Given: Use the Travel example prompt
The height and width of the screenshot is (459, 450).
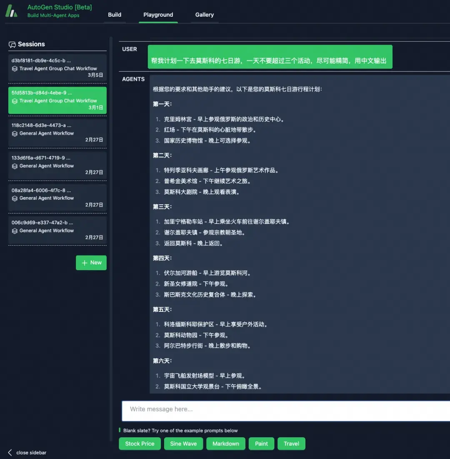Looking at the screenshot, I should pos(291,444).
